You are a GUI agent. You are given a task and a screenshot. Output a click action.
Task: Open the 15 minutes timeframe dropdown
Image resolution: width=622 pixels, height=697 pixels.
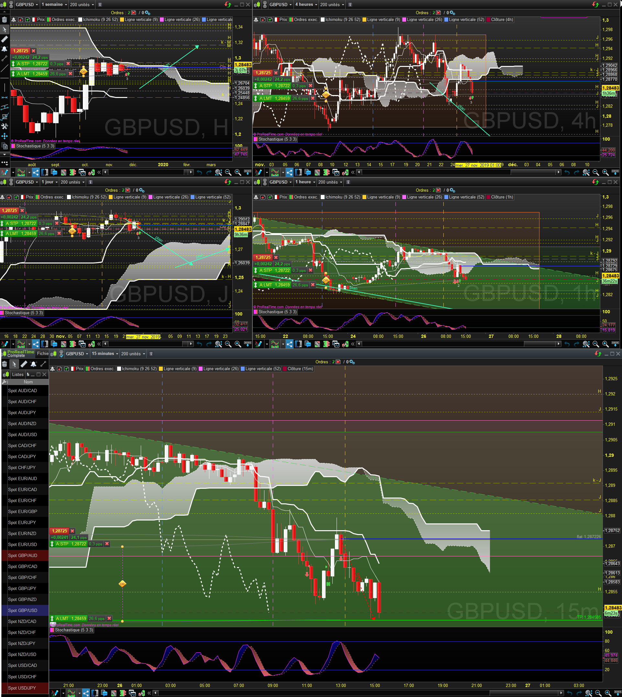[105, 354]
